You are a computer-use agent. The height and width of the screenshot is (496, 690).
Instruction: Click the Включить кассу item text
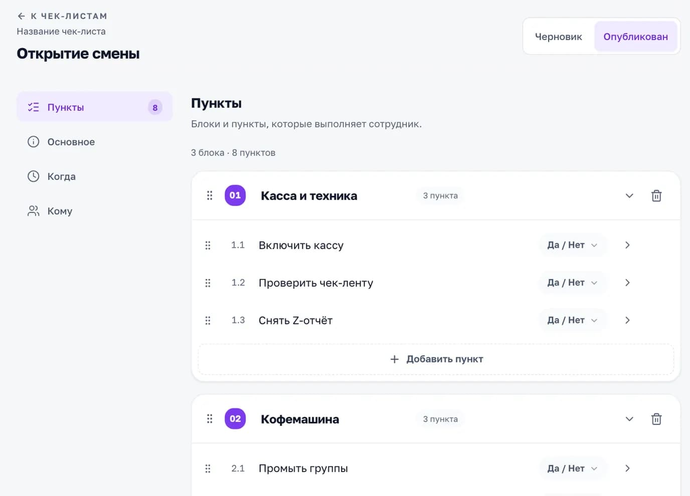pyautogui.click(x=301, y=245)
